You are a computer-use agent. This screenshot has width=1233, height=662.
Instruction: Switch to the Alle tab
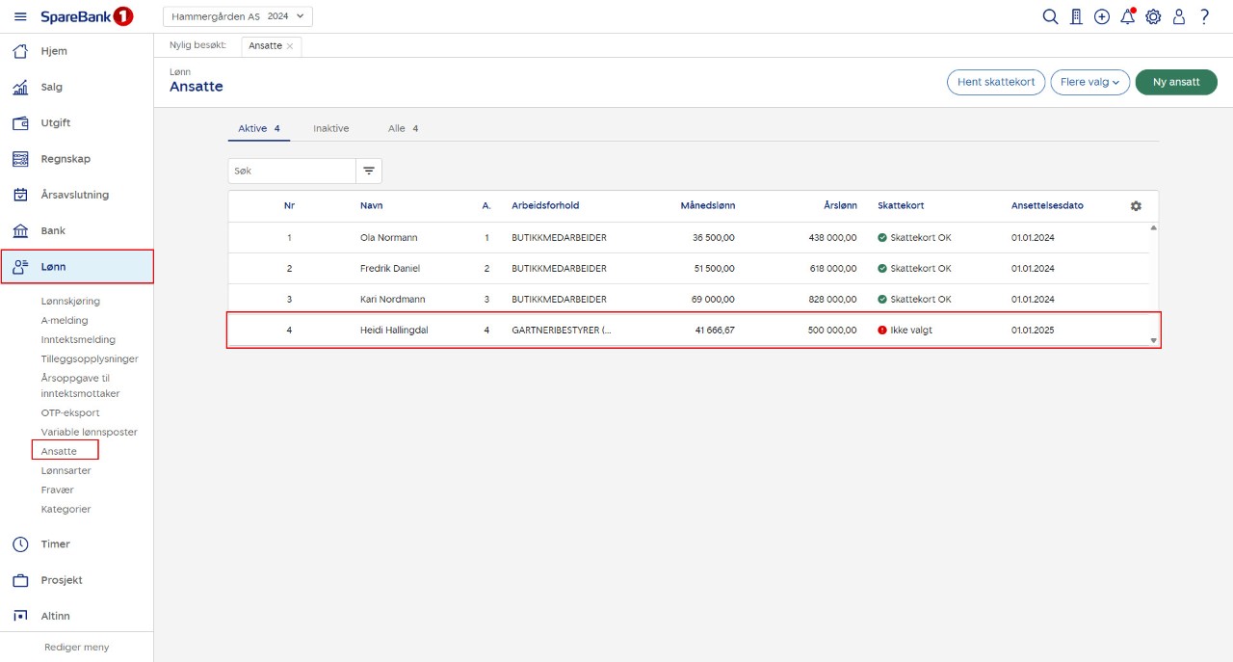point(403,128)
